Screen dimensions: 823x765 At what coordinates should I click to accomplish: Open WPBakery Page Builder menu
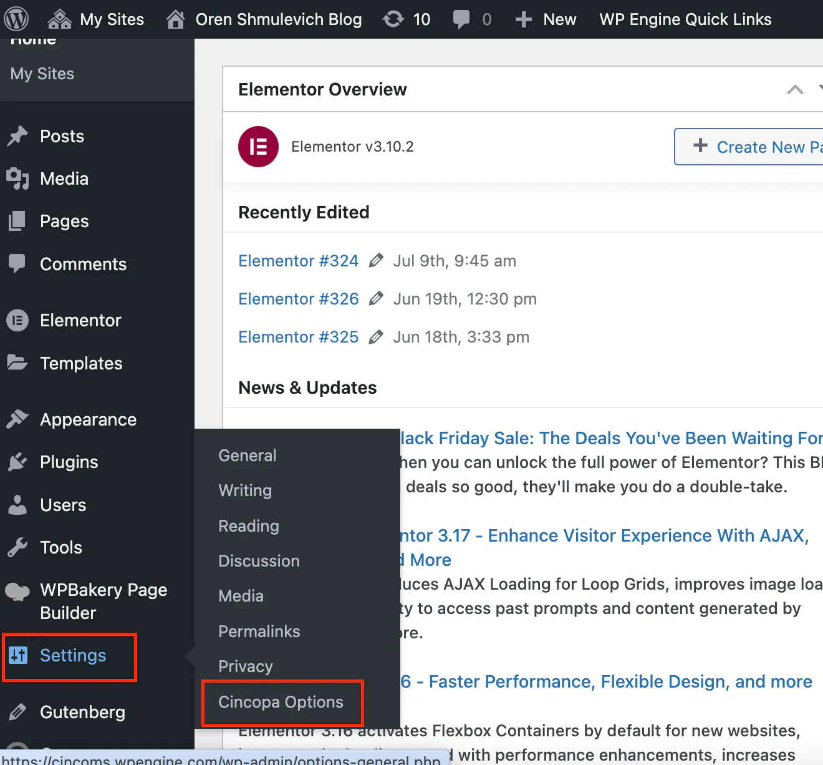tap(103, 602)
